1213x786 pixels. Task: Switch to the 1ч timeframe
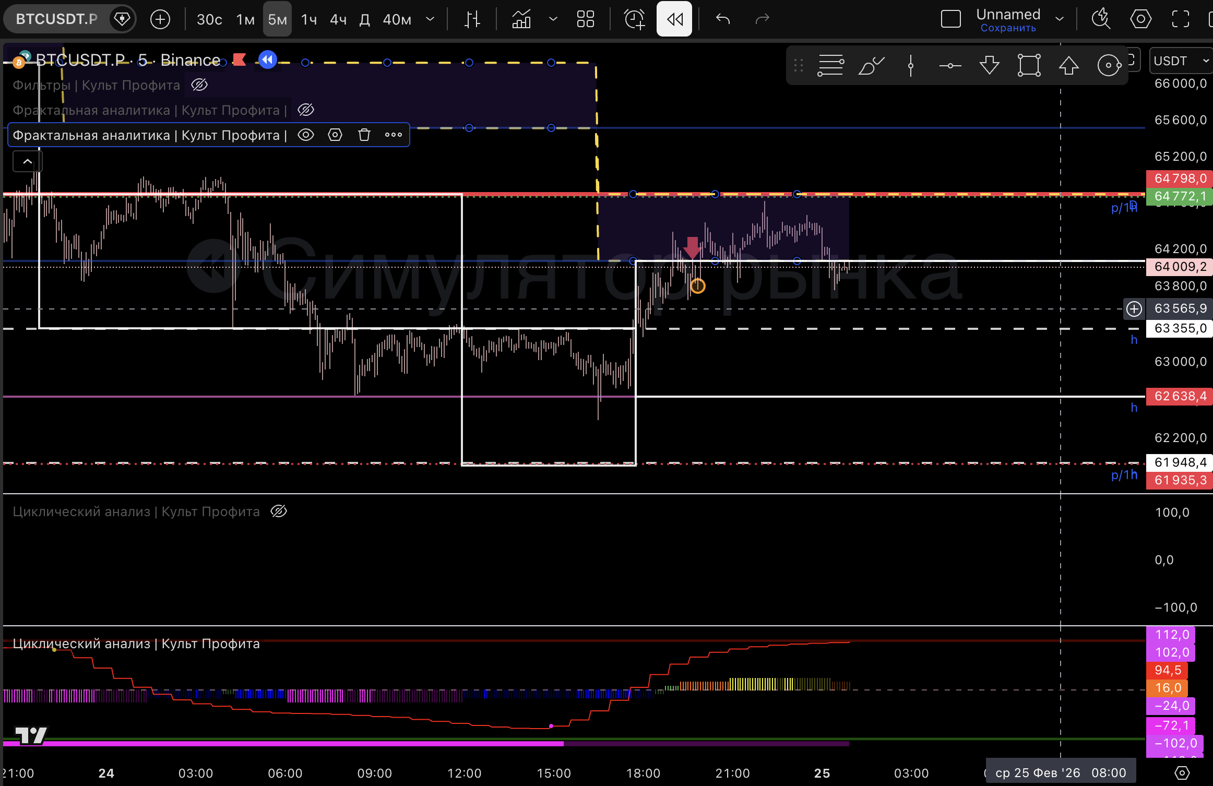coord(309,19)
